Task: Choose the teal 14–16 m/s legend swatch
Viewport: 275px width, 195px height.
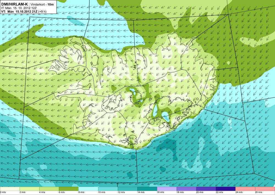Action: click(147, 189)
